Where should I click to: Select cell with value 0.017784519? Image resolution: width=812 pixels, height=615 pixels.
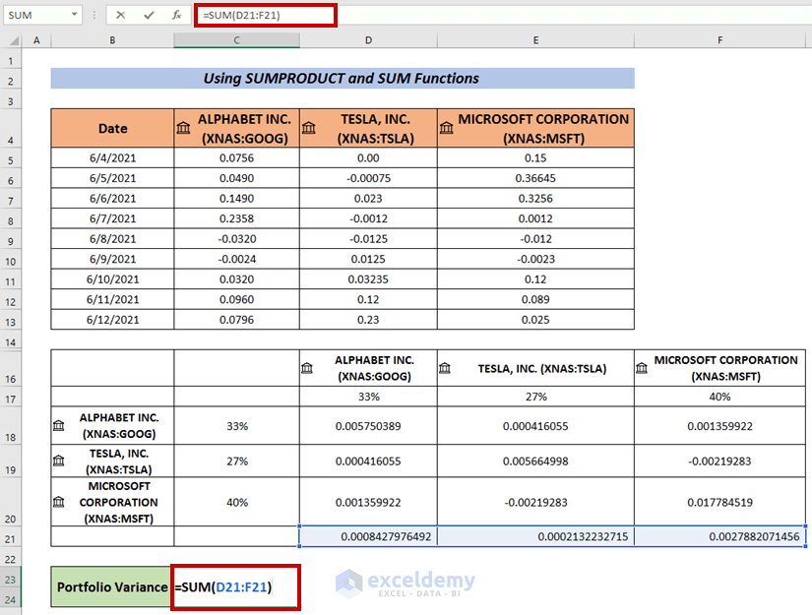click(719, 502)
